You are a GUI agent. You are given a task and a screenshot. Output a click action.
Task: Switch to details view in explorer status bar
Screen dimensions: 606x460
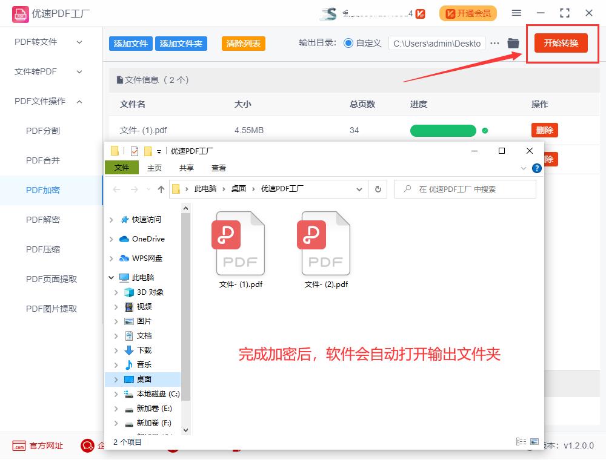tap(521, 441)
